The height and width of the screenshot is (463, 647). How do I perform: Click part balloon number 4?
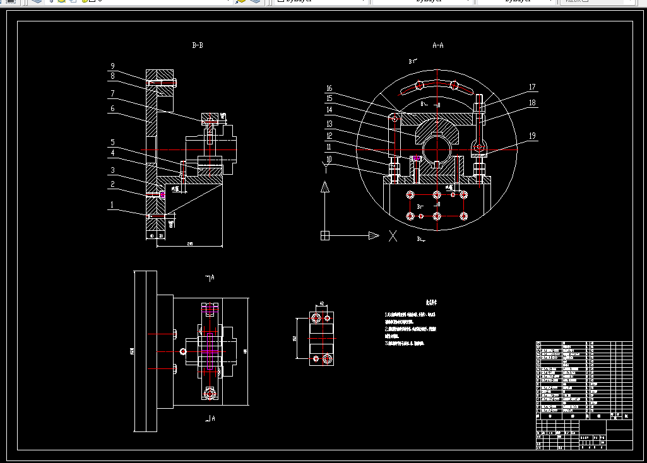coord(112,153)
